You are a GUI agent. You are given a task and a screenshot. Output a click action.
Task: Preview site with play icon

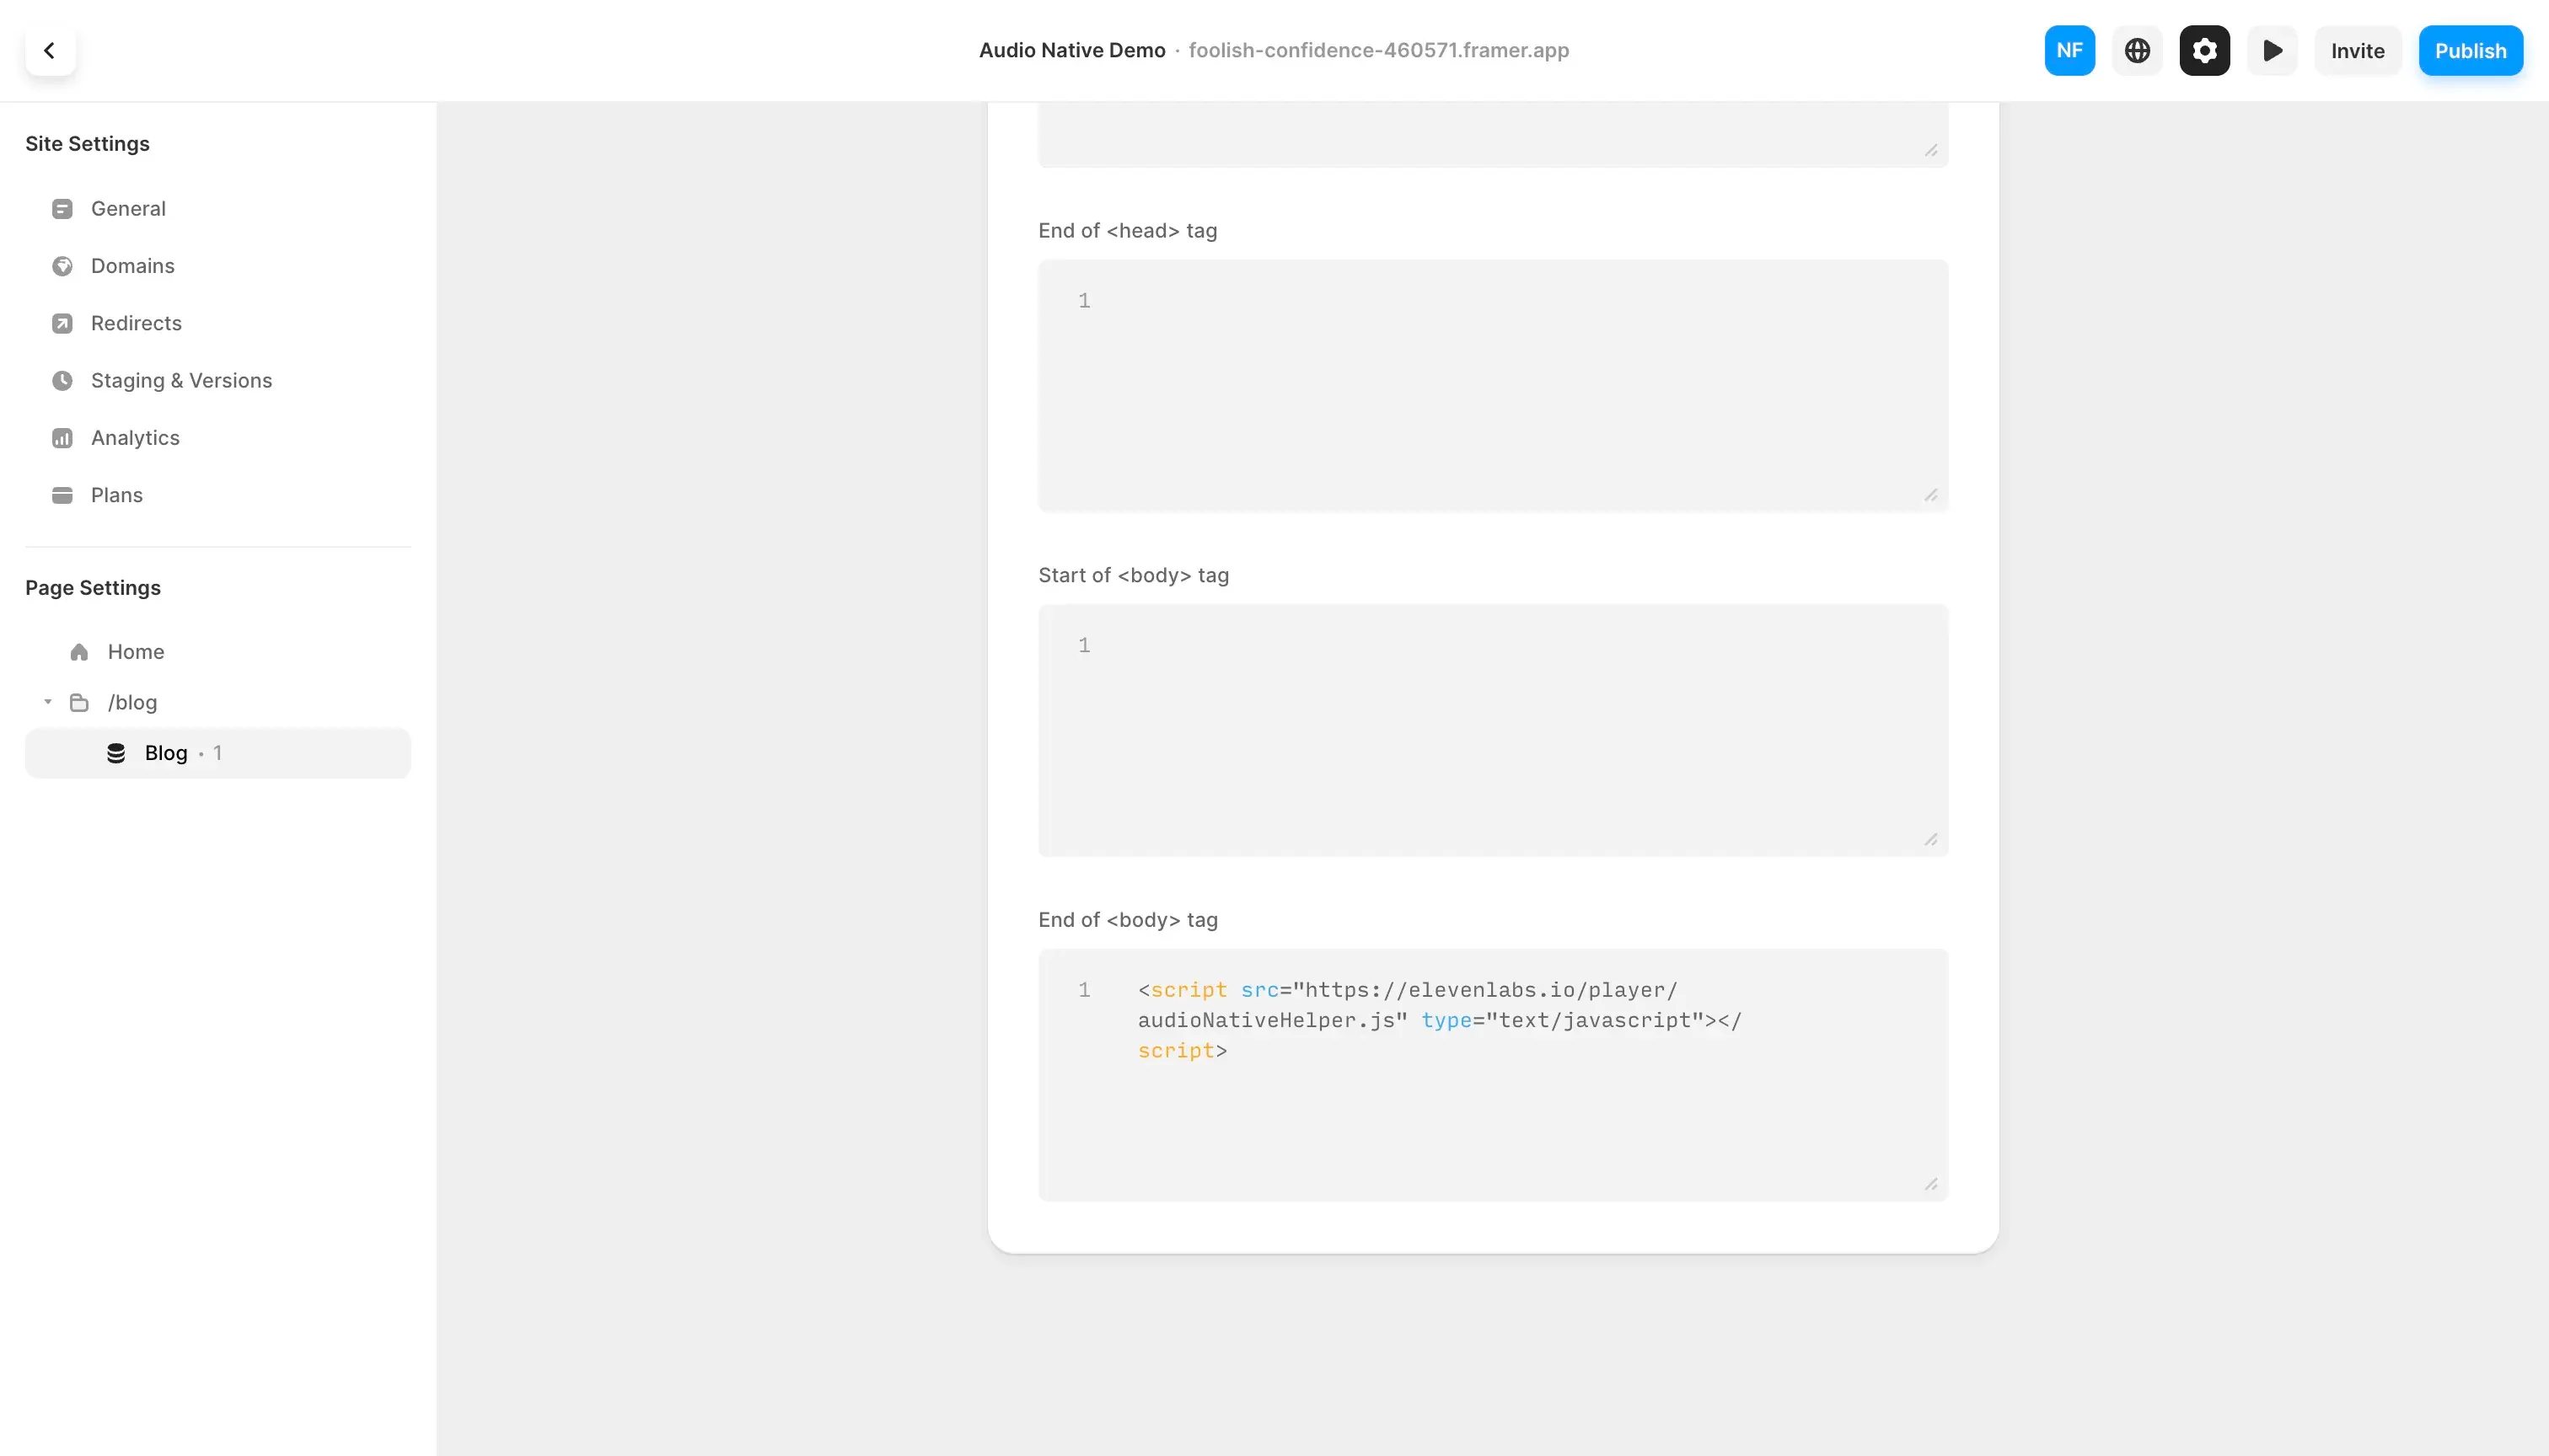[x=2272, y=50]
